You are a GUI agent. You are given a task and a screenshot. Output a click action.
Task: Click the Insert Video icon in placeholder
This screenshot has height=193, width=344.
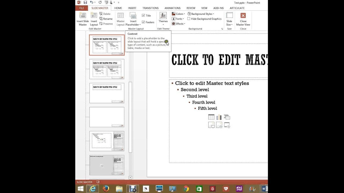(227, 125)
